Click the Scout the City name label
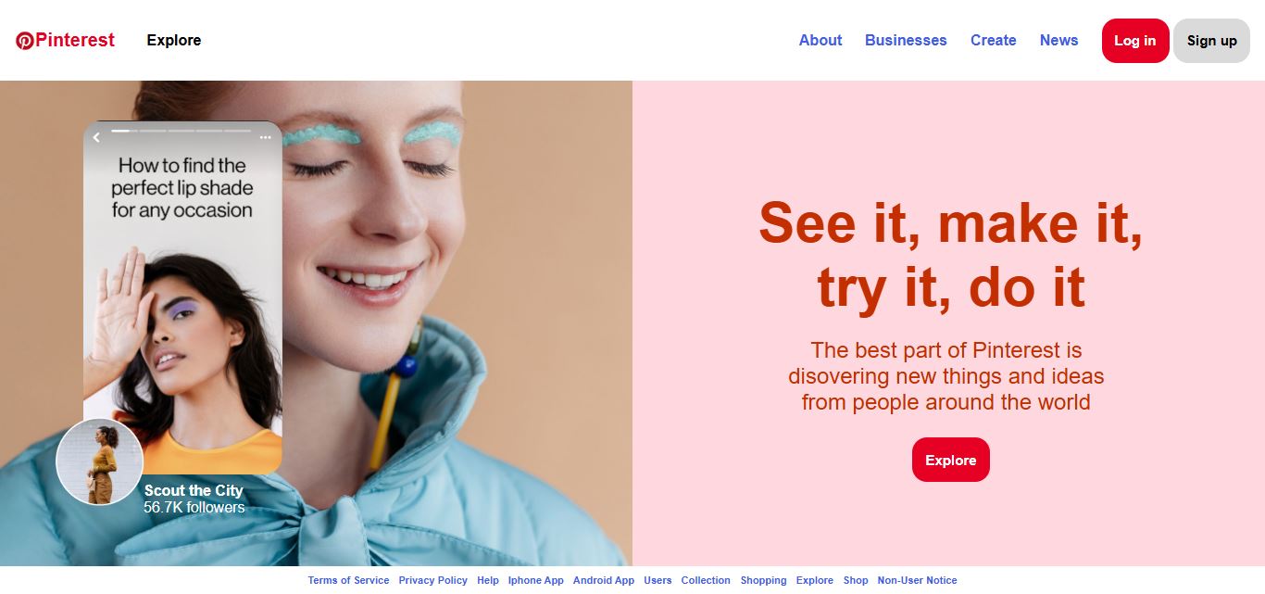 (x=194, y=490)
